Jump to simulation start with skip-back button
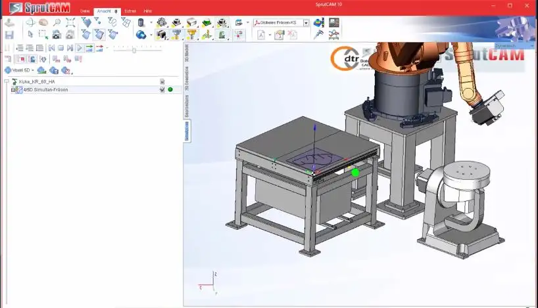 point(51,48)
